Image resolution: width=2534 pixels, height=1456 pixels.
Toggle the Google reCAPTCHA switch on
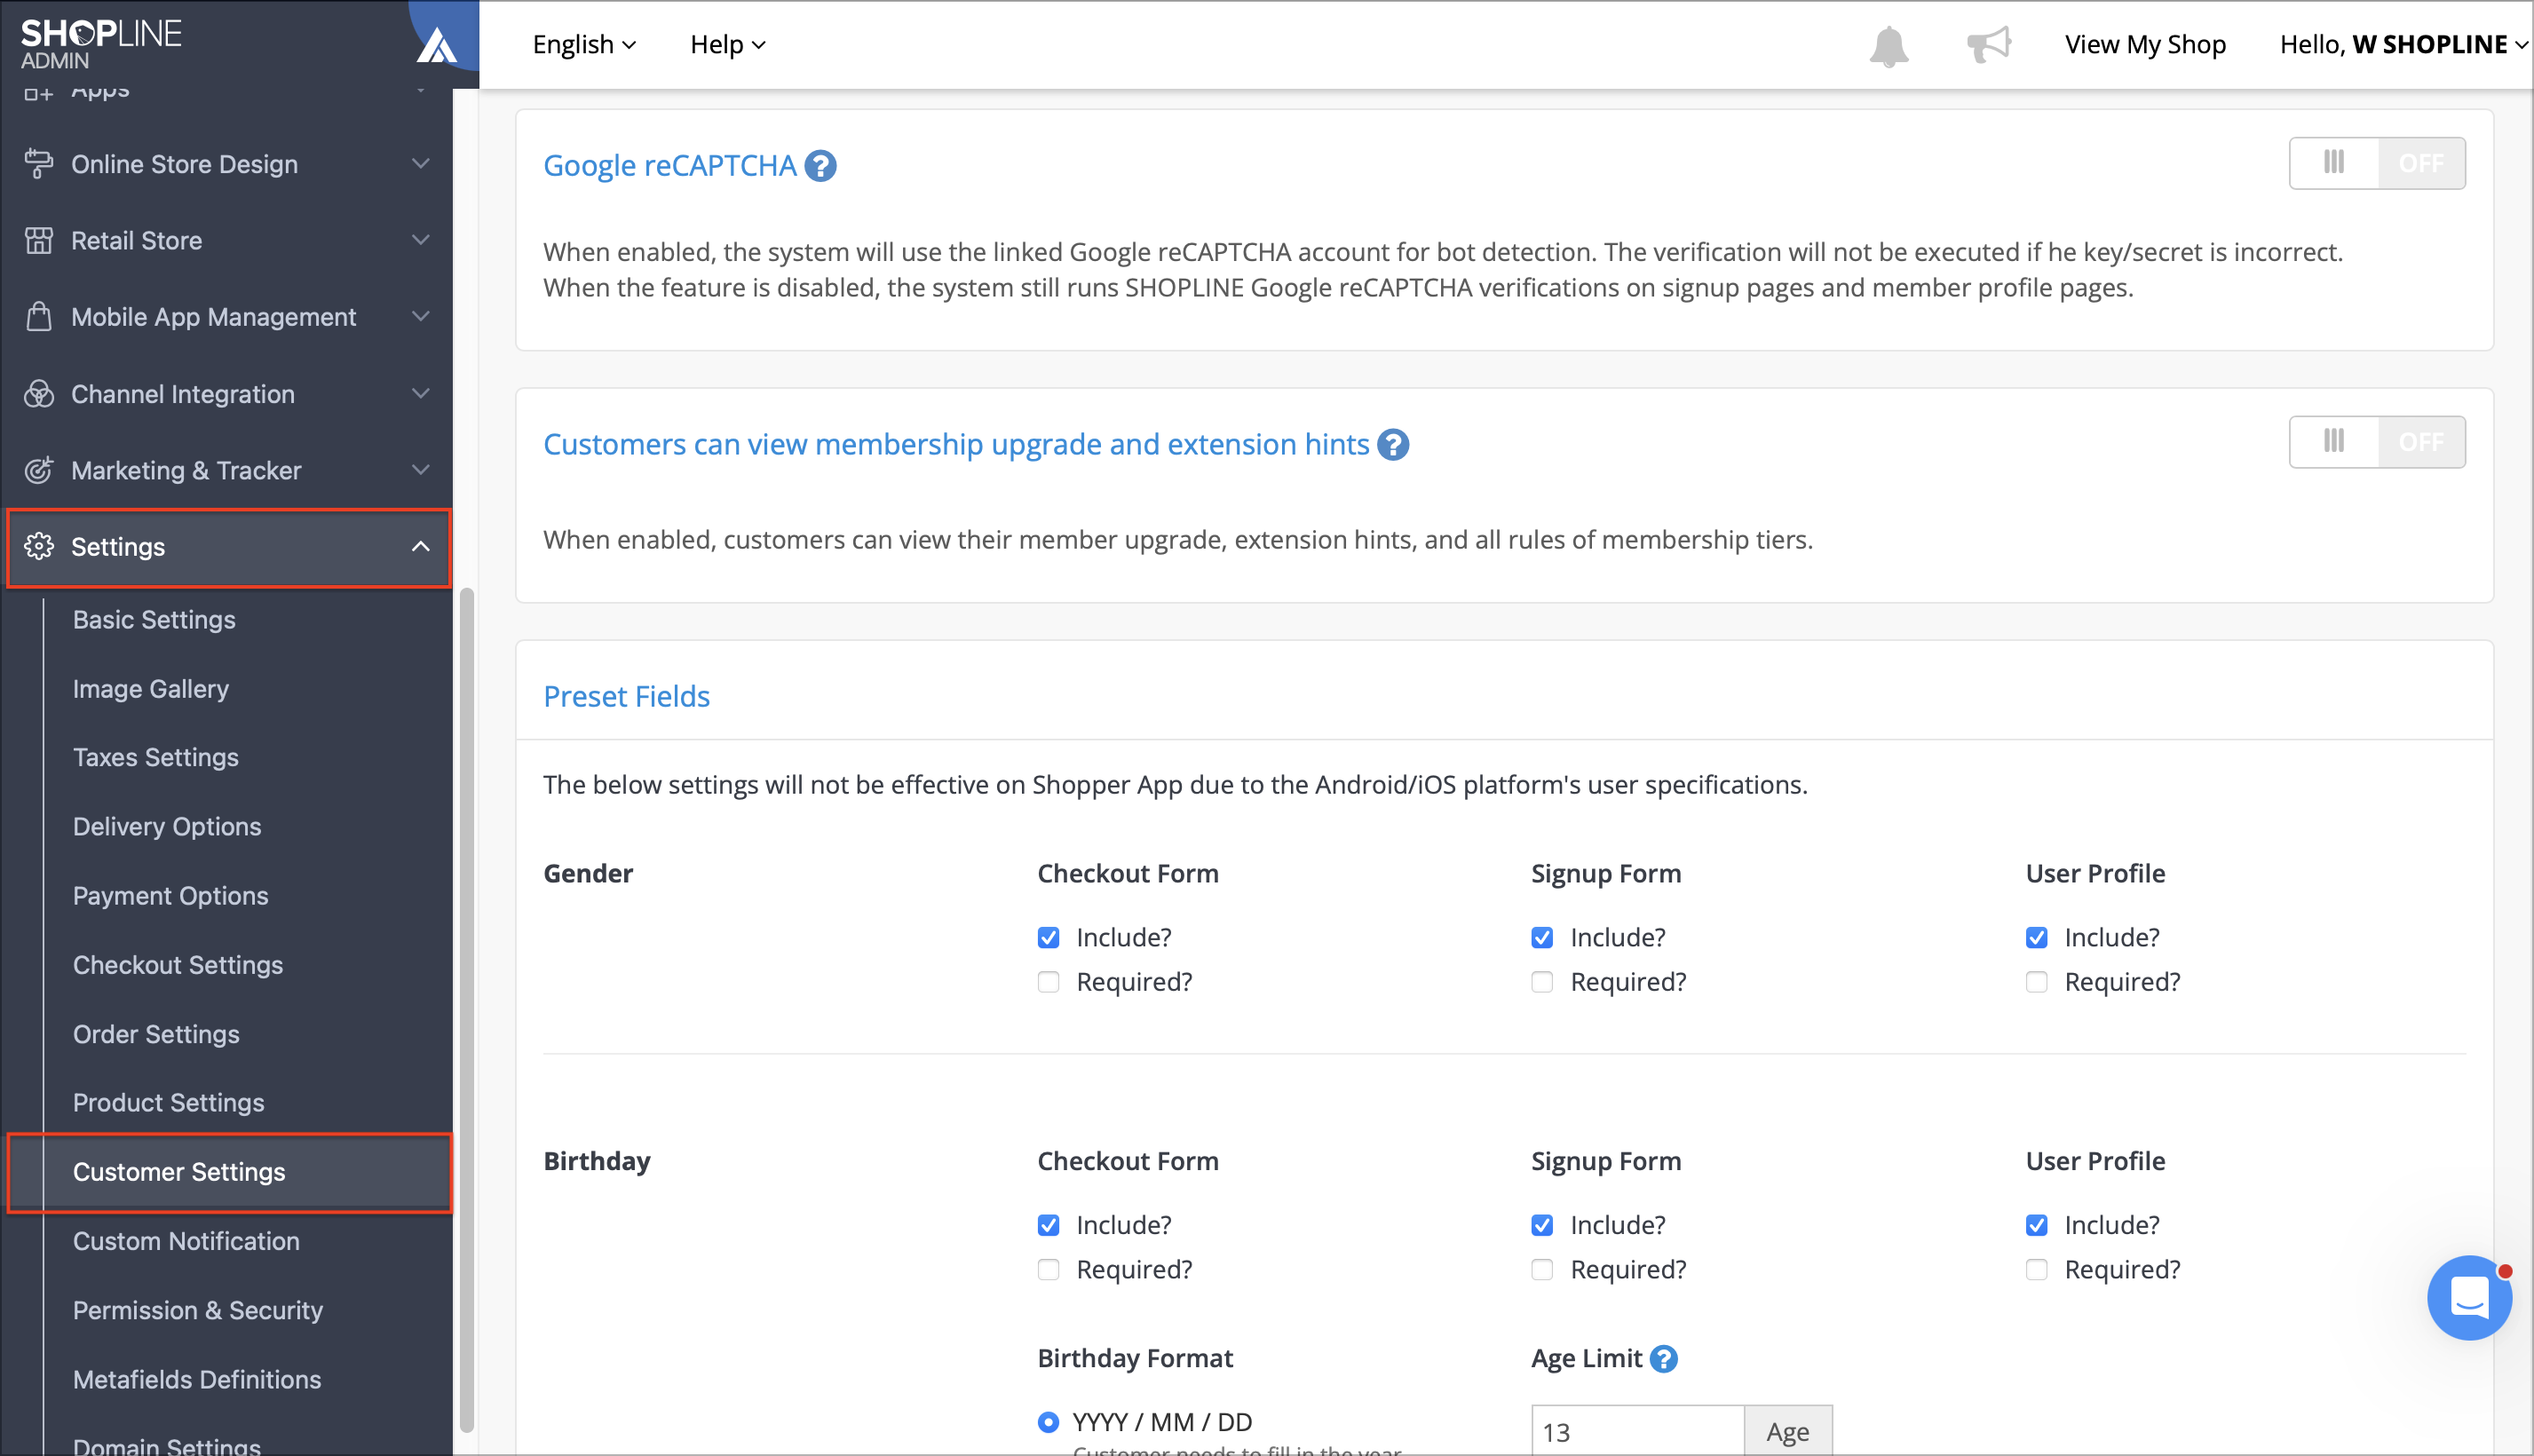(x=2376, y=163)
